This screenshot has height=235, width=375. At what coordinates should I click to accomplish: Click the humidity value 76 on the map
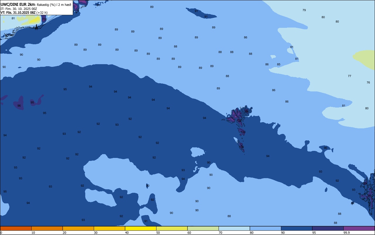tap(368, 83)
